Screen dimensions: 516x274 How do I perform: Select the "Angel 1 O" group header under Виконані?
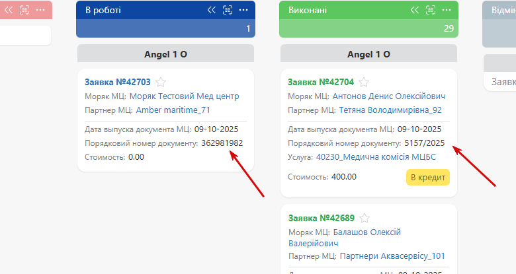coord(368,54)
